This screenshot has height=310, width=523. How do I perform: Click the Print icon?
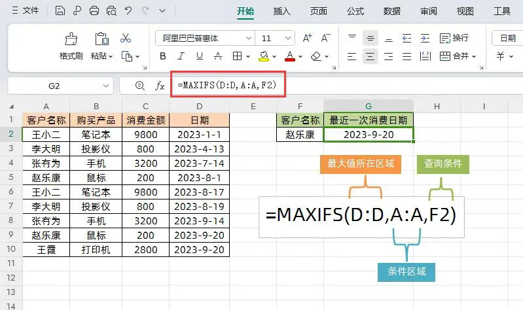pos(94,11)
